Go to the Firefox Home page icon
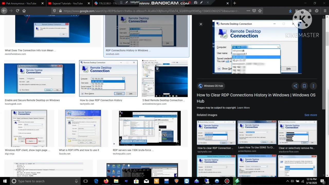Screen dimensions: 329x185 pyautogui.click(x=24, y=11)
